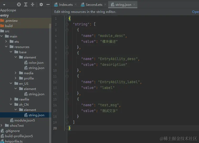This screenshot has width=199, height=143.
Task: Select the AppScope module
Action: pos(8,10)
